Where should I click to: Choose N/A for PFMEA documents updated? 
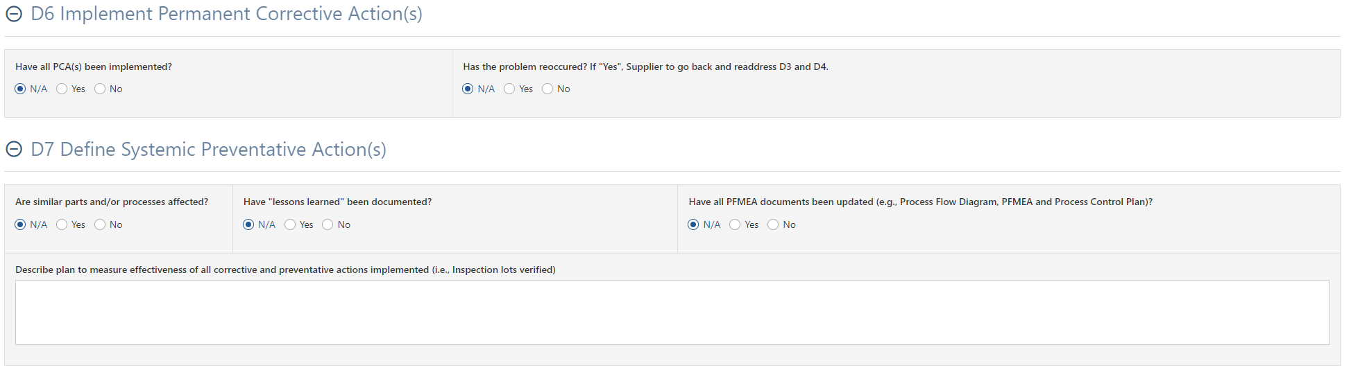pyautogui.click(x=693, y=224)
